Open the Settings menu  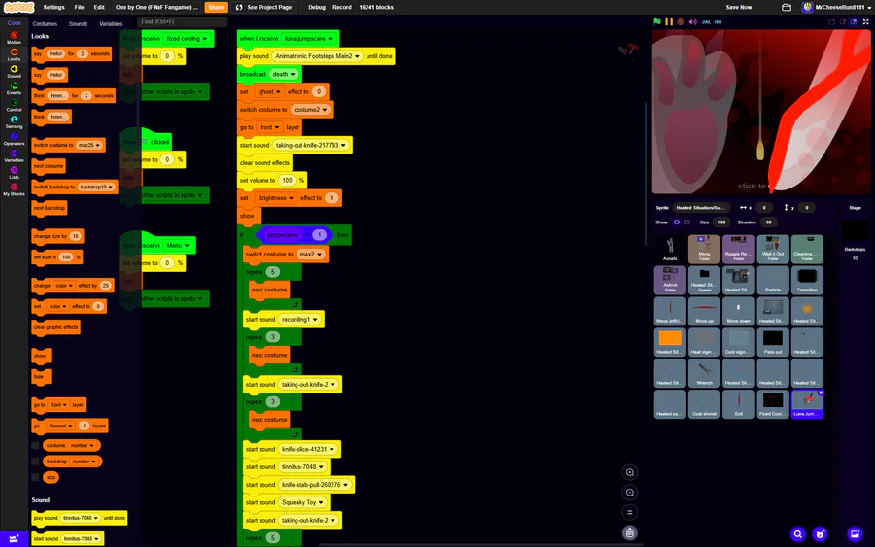(54, 7)
